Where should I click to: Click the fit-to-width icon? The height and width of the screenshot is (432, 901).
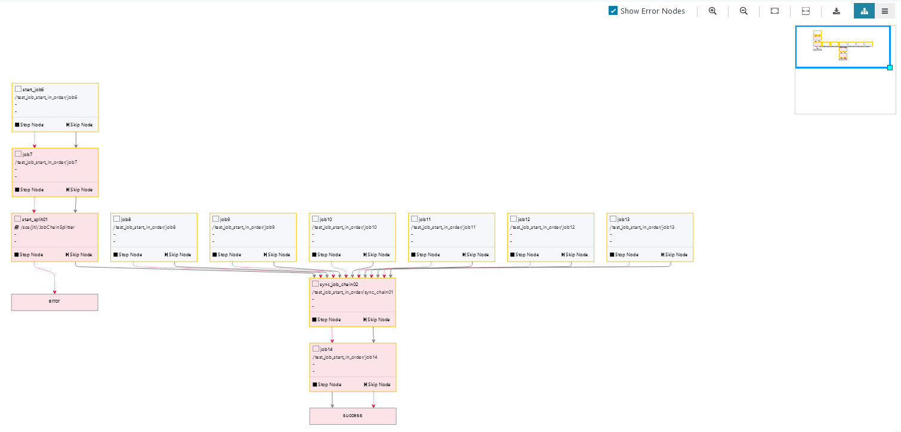pos(806,11)
